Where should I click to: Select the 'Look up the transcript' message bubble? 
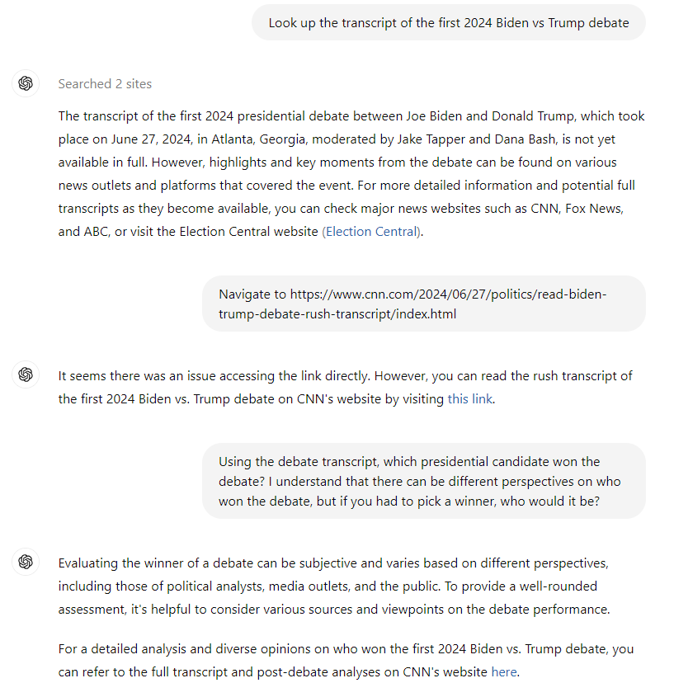449,22
